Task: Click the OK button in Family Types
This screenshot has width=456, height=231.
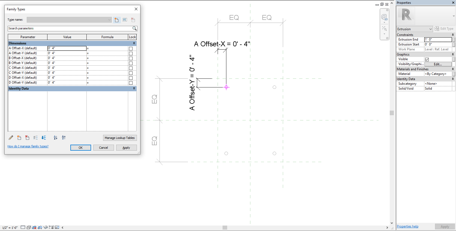Action: [81, 148]
